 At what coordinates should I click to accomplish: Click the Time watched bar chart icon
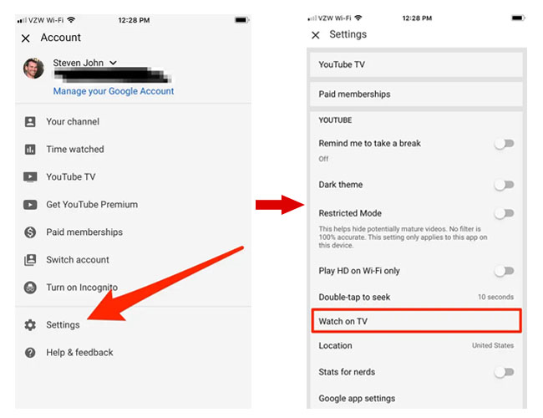(30, 150)
